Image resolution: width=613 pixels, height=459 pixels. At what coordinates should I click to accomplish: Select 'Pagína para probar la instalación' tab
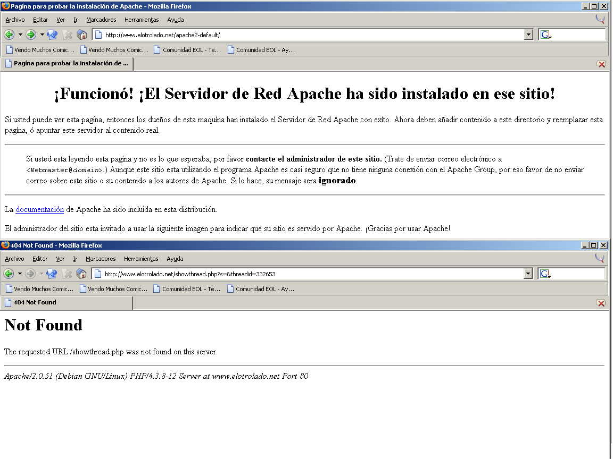coord(67,63)
